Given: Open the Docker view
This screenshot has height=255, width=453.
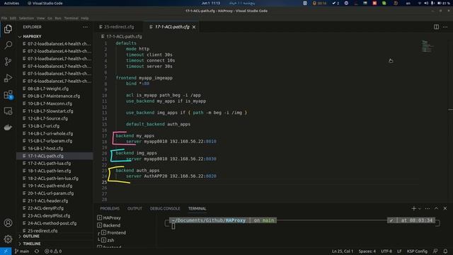Looking at the screenshot, I should (8, 127).
